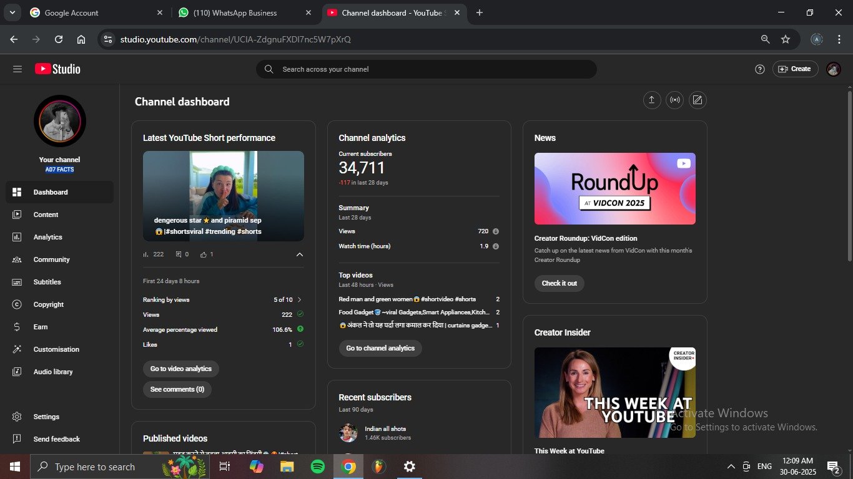This screenshot has height=479, width=853.
Task: Open Community in the sidebar
Action: 59,259
